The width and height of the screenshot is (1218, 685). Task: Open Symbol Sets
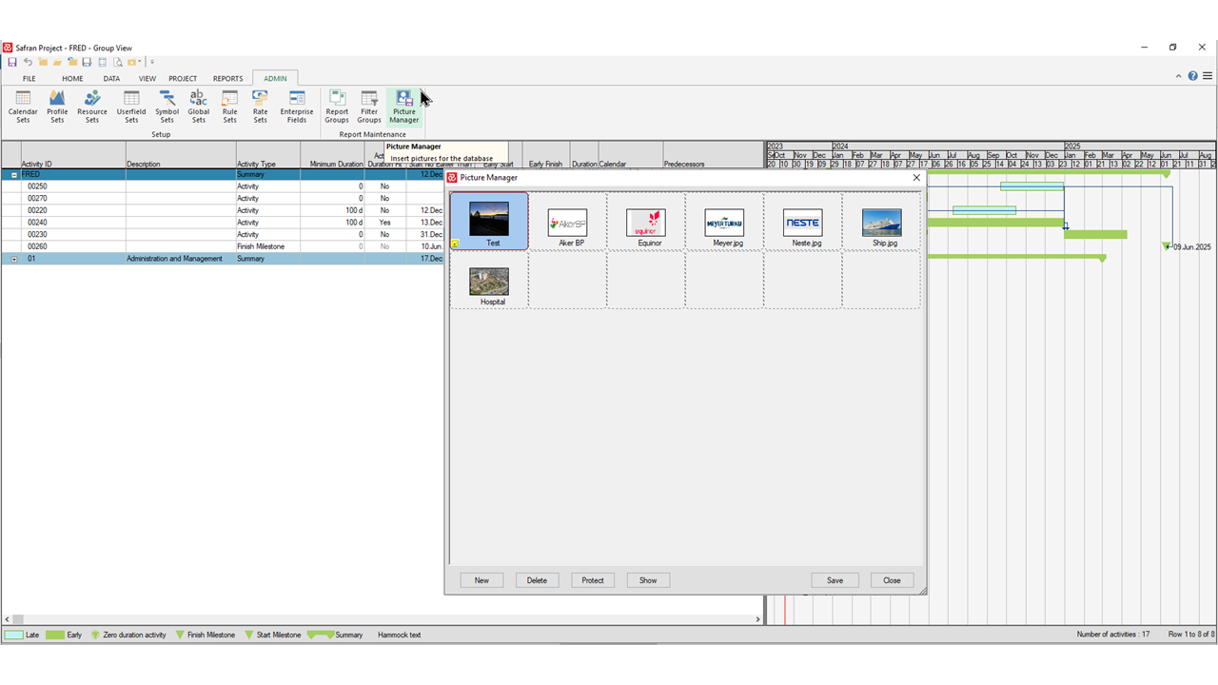[x=167, y=107]
